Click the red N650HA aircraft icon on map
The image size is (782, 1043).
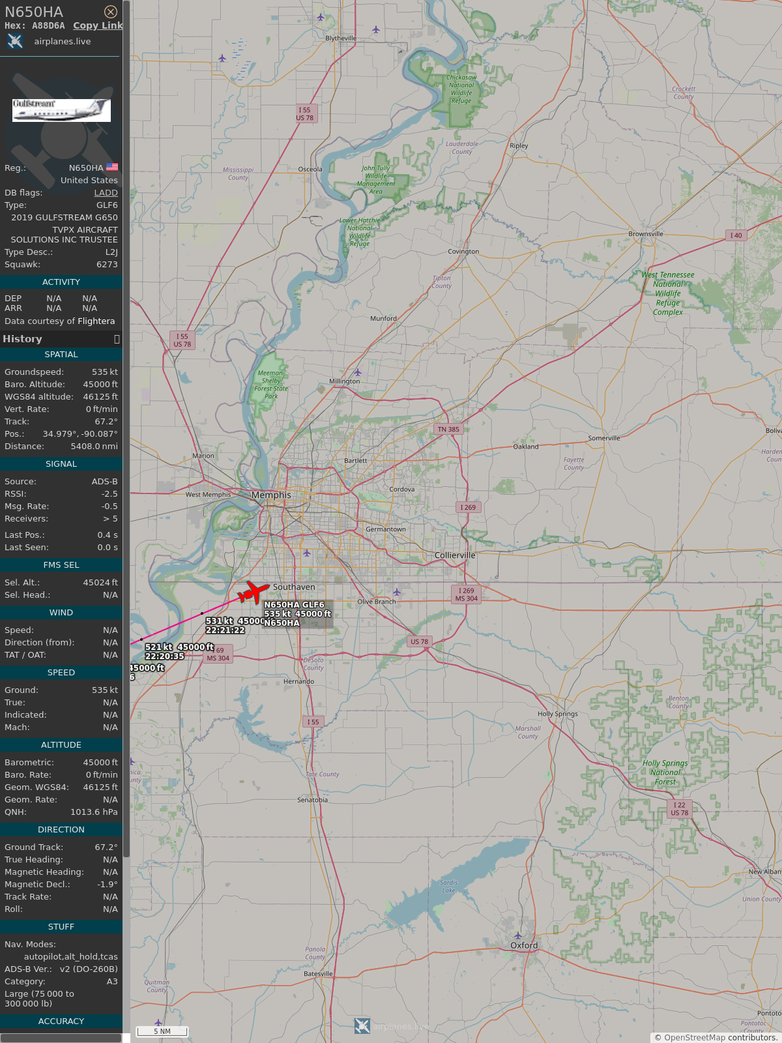coord(253,592)
